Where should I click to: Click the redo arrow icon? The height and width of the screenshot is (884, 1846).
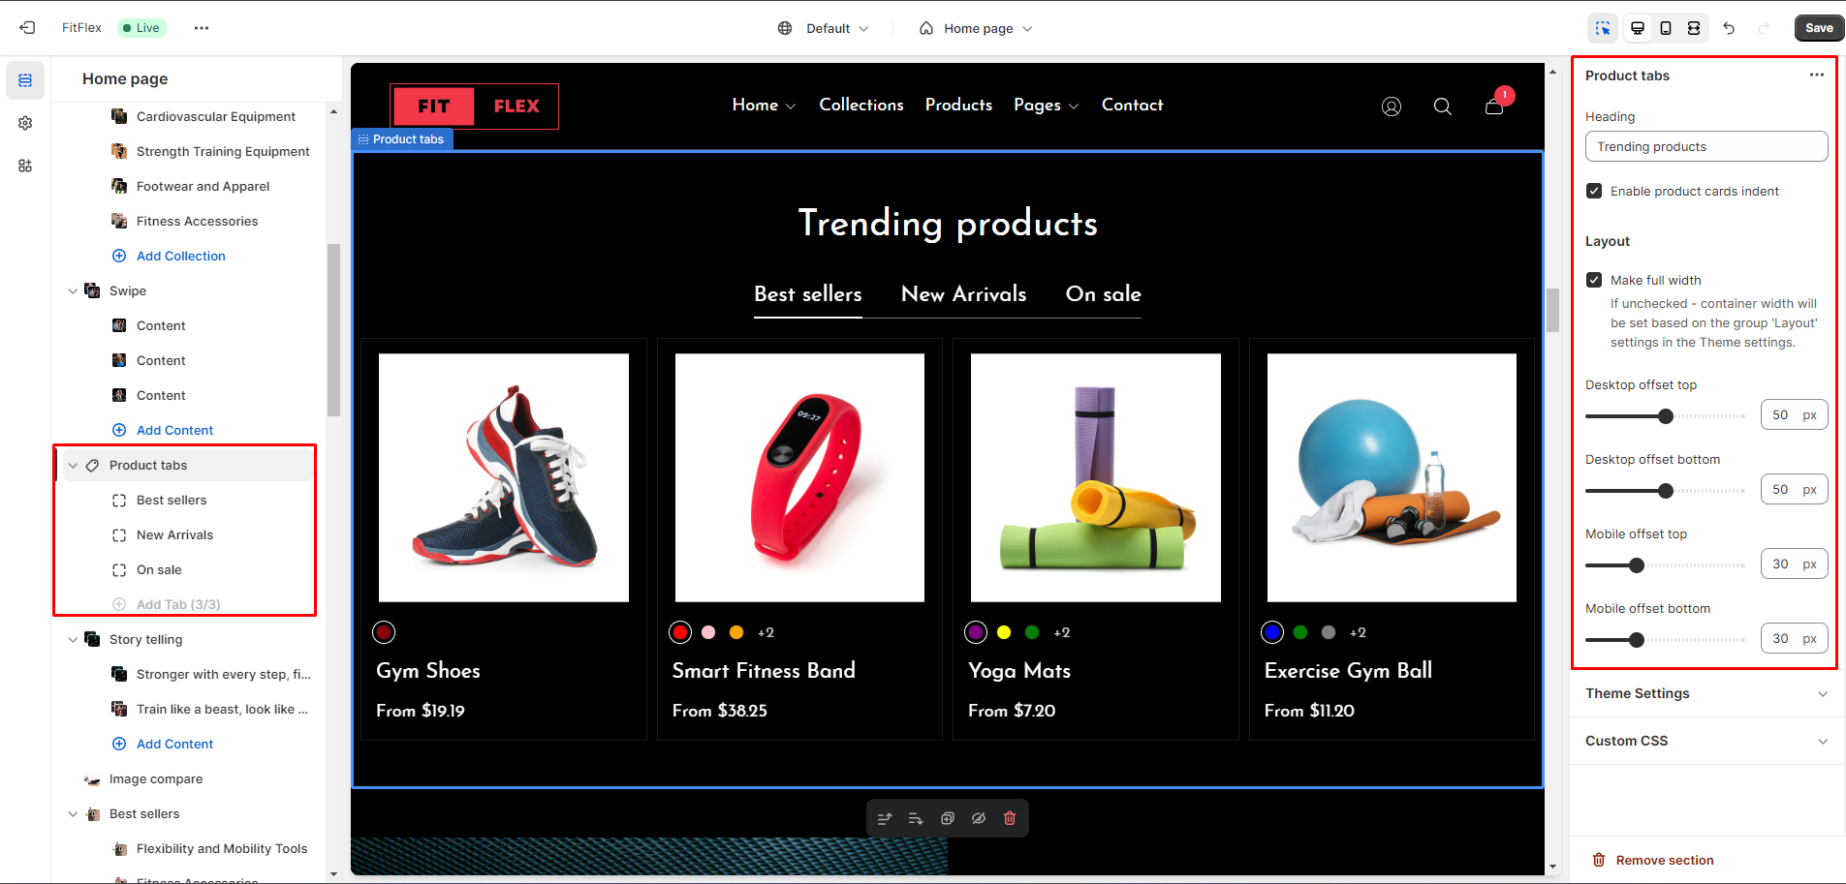(x=1764, y=28)
